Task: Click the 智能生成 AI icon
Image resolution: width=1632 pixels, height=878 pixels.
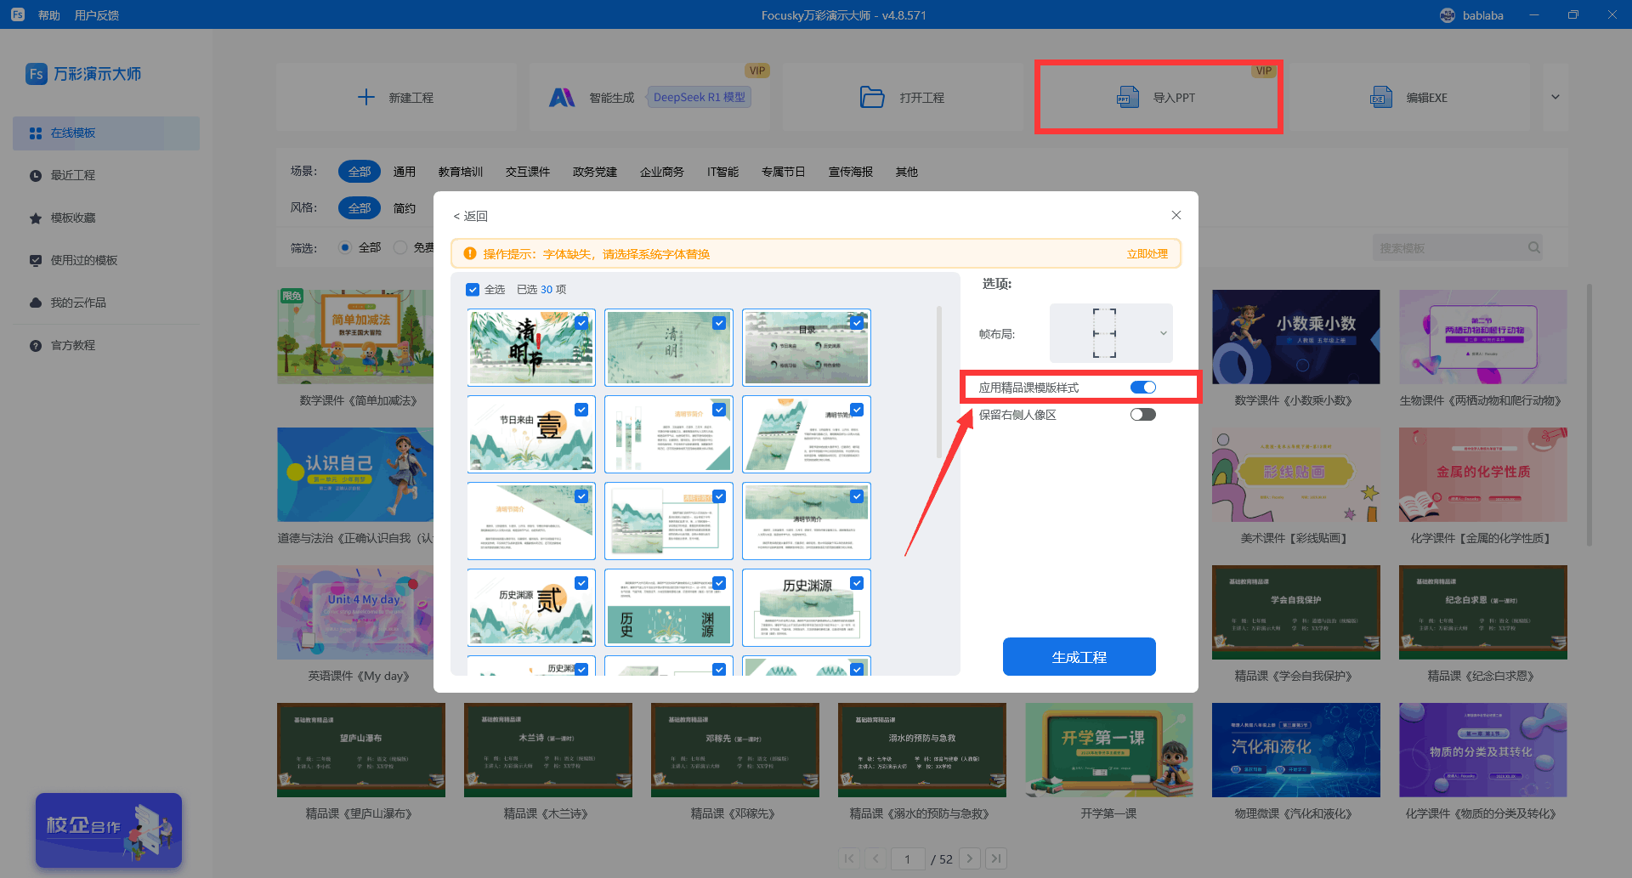Action: [562, 98]
